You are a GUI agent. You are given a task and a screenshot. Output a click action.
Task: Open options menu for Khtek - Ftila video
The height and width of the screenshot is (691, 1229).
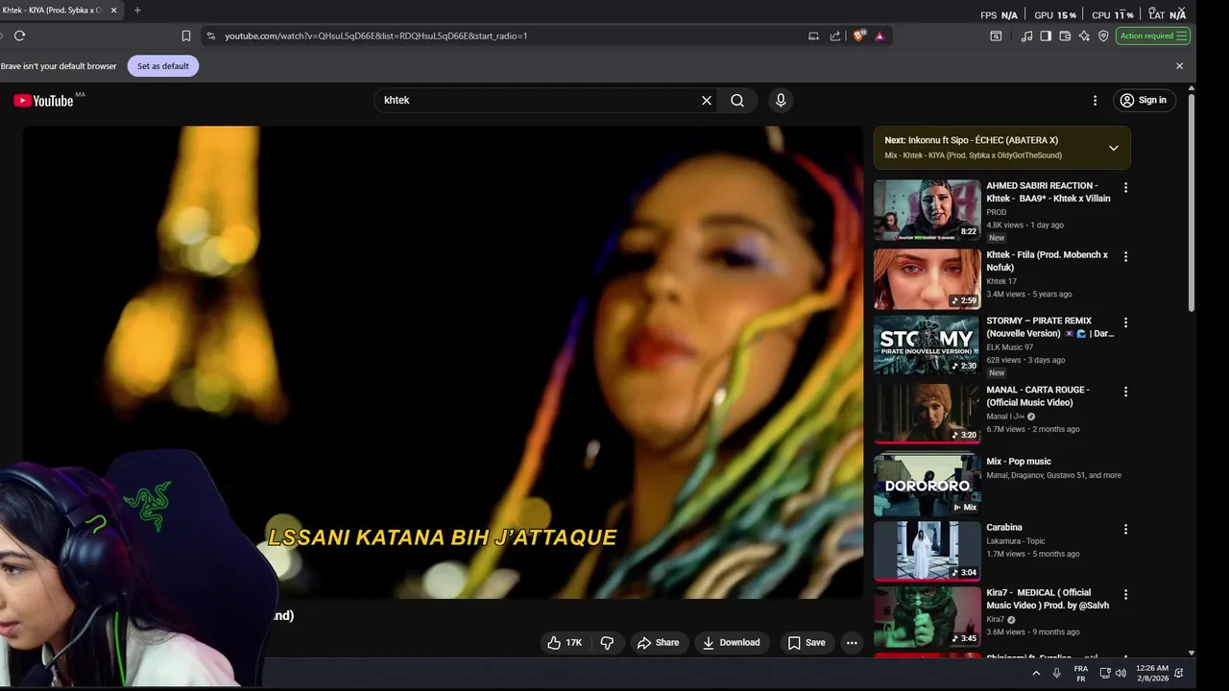coord(1126,256)
